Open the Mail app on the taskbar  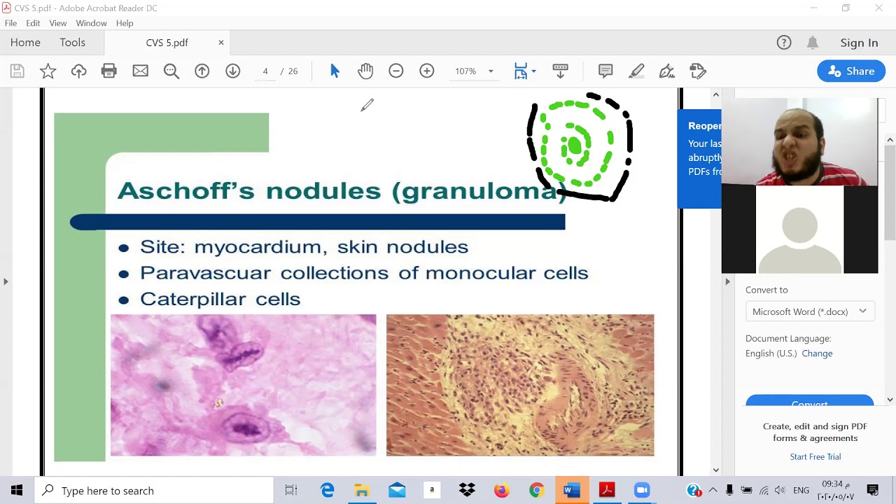tap(397, 490)
